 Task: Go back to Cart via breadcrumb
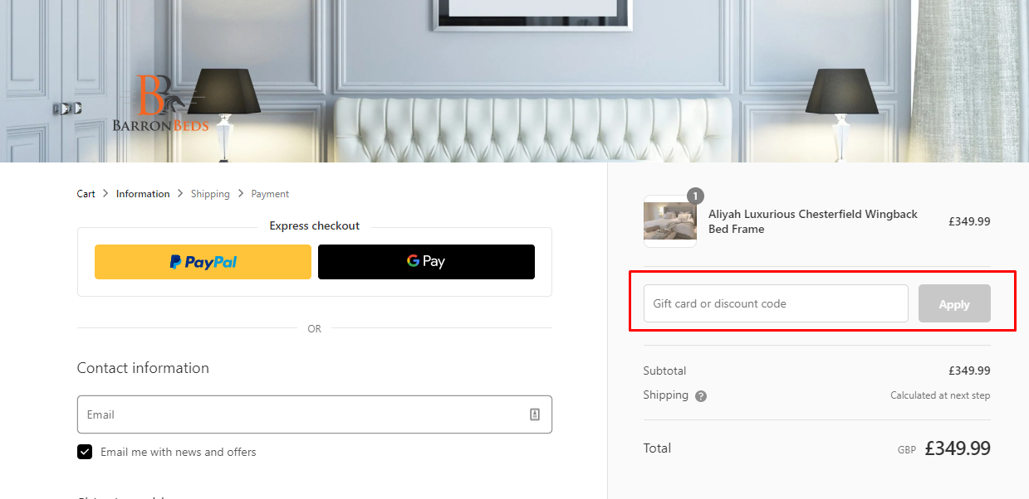86,194
